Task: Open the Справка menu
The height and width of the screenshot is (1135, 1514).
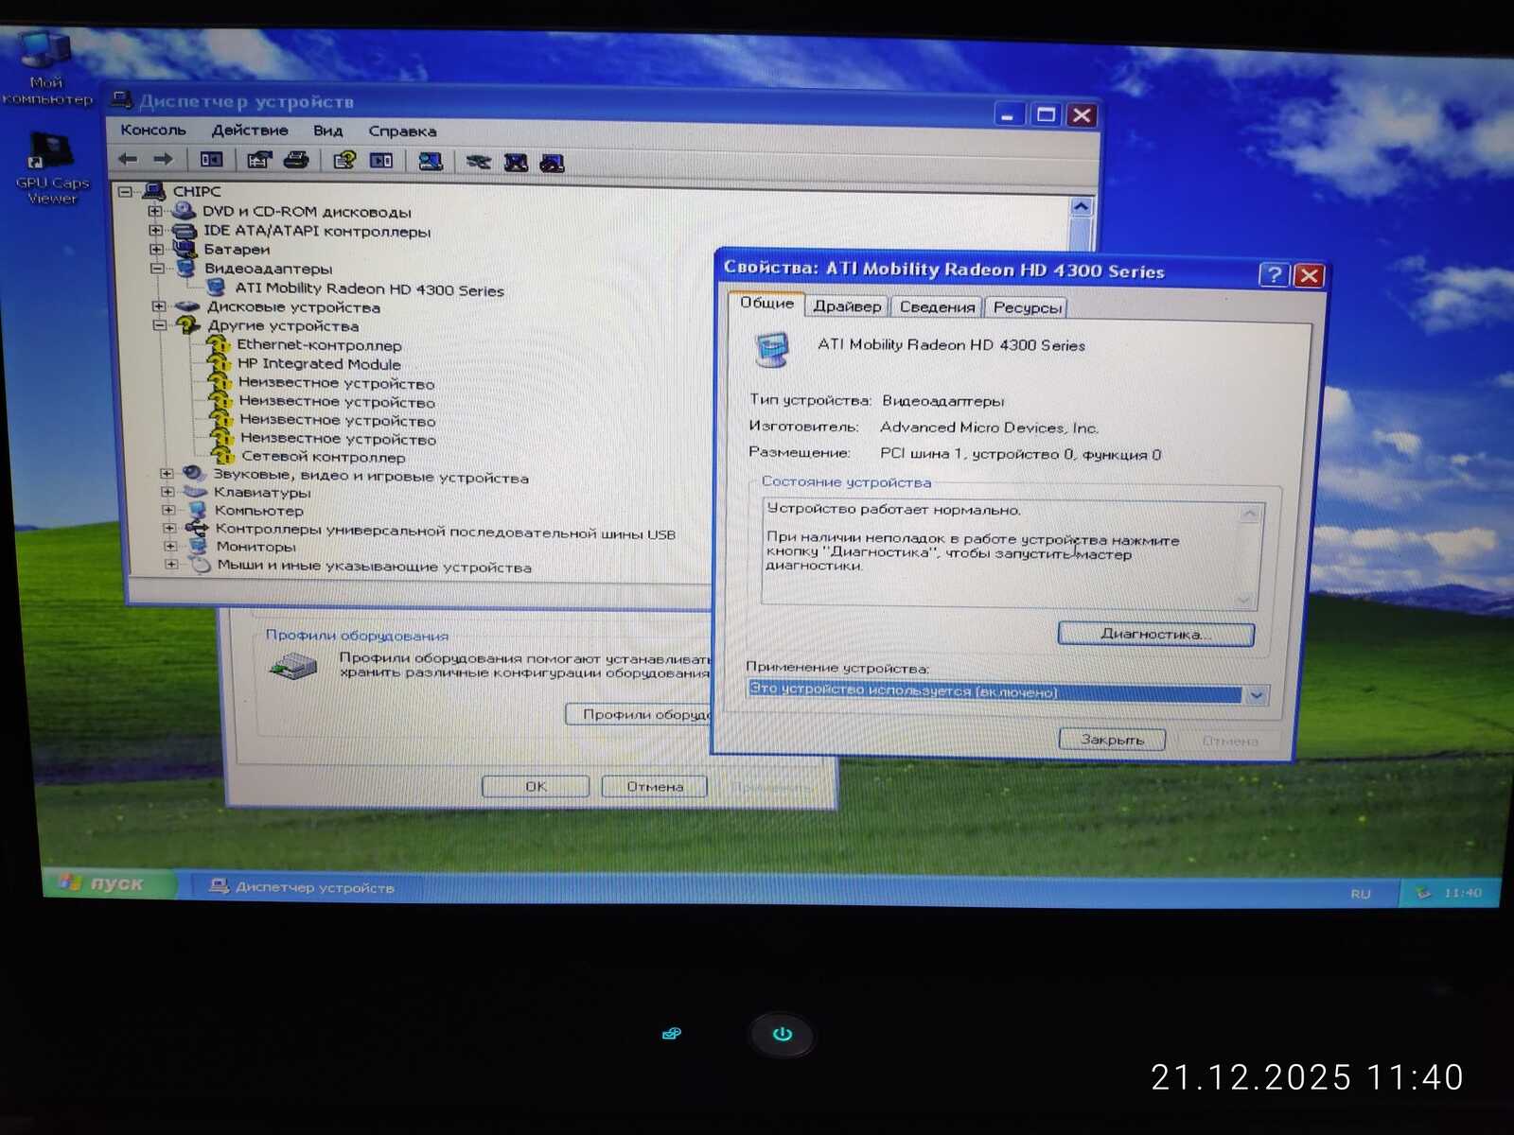Action: tap(402, 131)
